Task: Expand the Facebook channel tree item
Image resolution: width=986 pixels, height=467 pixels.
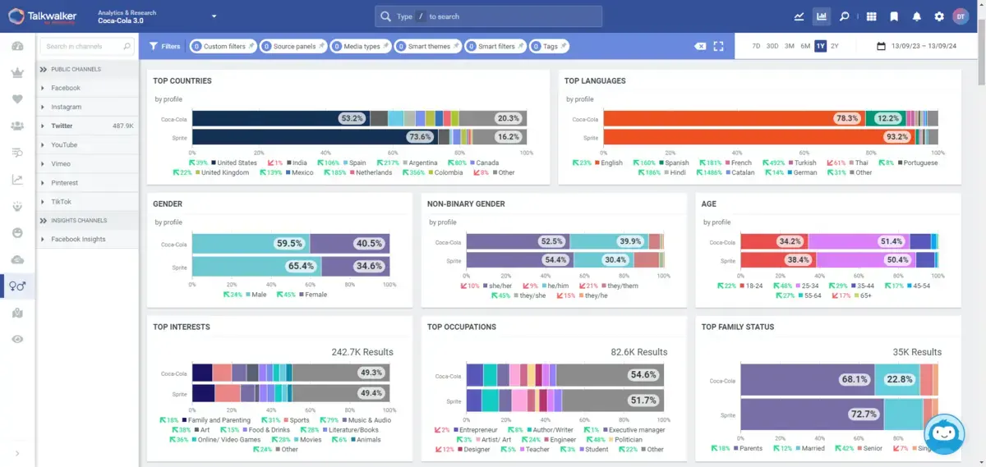Action: (43, 88)
